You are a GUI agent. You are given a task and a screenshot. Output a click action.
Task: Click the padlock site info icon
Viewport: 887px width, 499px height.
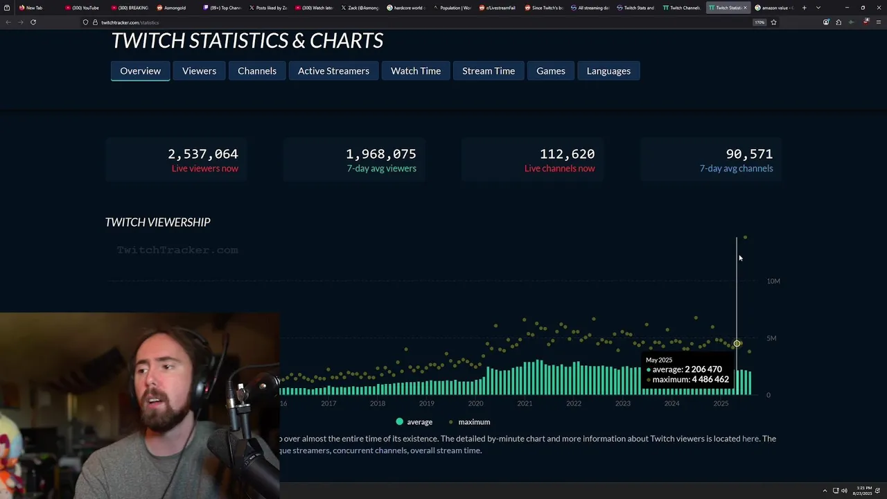pos(95,22)
